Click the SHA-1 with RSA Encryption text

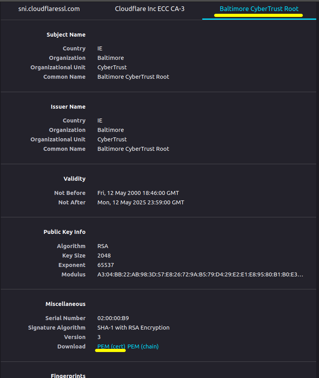click(x=133, y=328)
